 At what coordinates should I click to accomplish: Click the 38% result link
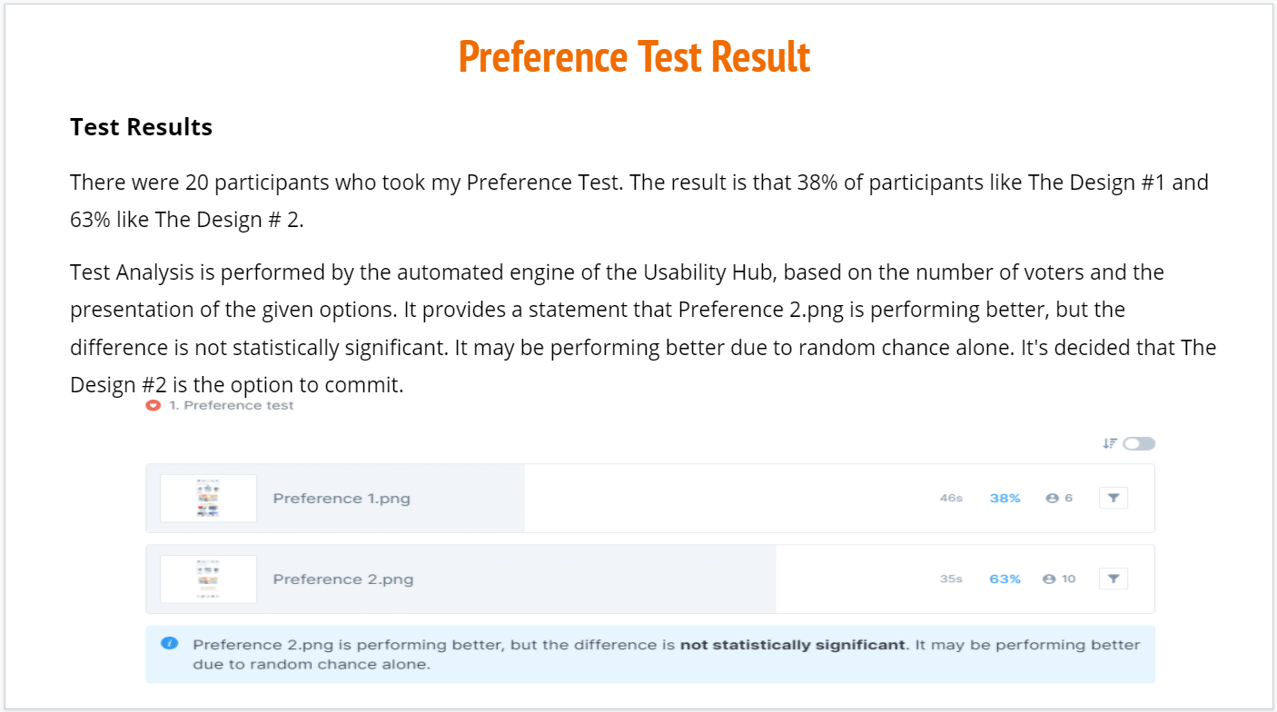point(1005,498)
